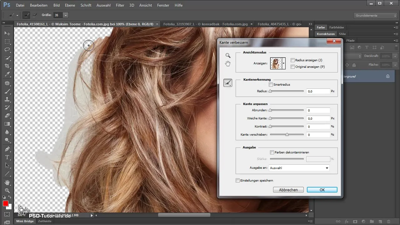This screenshot has height=225, width=400.
Task: Select the Eyedropper tool in toolbar
Action: pos(7,74)
